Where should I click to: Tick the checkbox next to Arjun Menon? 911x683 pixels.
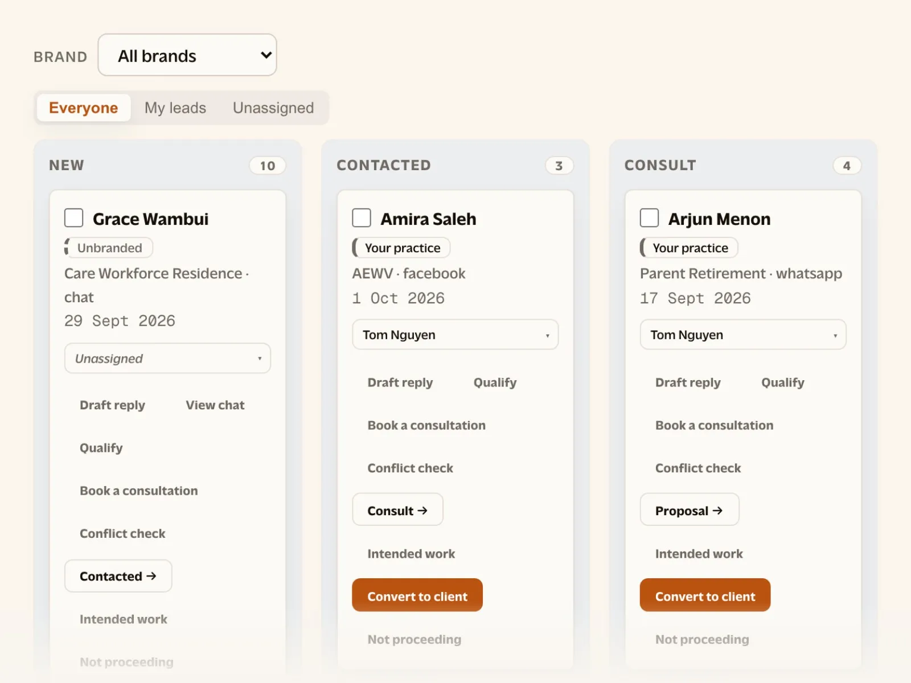pyautogui.click(x=650, y=218)
